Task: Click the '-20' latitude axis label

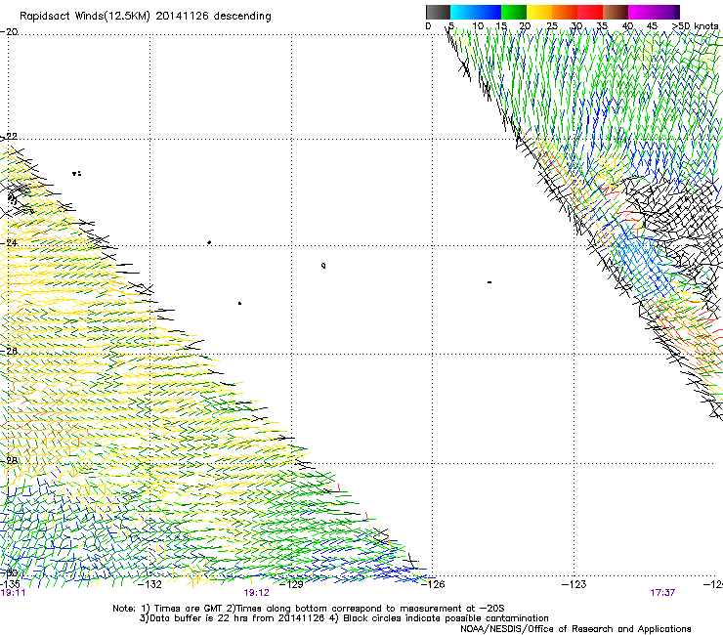Action: click(9, 31)
